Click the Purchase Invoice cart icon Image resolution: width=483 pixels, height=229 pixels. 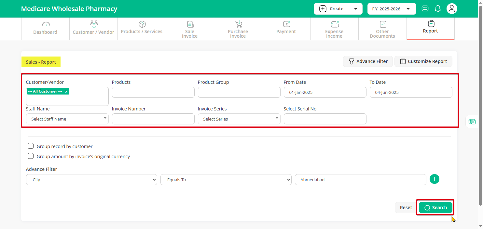click(238, 24)
